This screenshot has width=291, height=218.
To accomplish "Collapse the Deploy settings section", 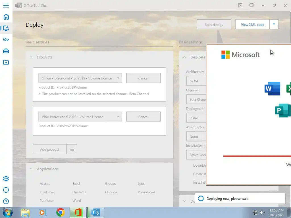I will tap(184, 57).
